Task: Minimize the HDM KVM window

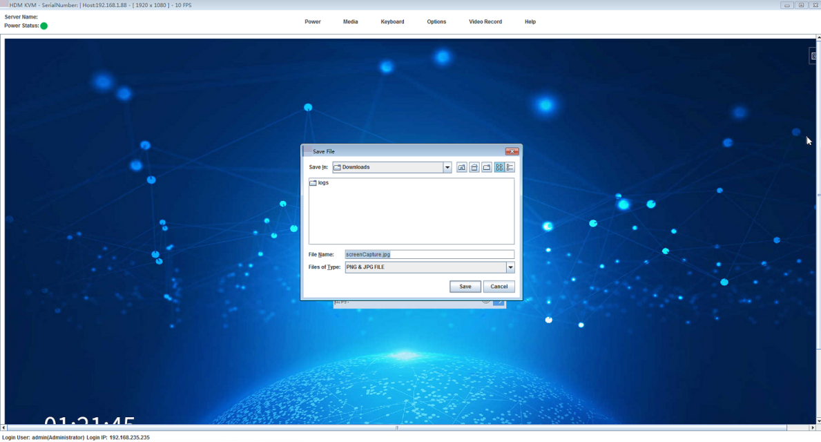Action: point(786,5)
